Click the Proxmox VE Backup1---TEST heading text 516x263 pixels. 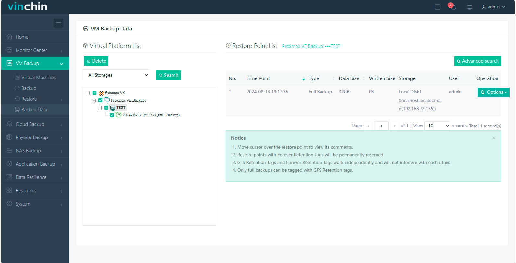pos(311,46)
